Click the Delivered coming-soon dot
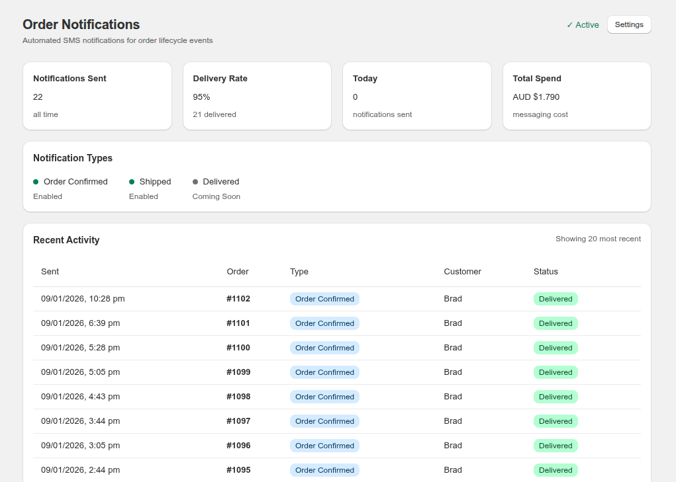 point(195,181)
